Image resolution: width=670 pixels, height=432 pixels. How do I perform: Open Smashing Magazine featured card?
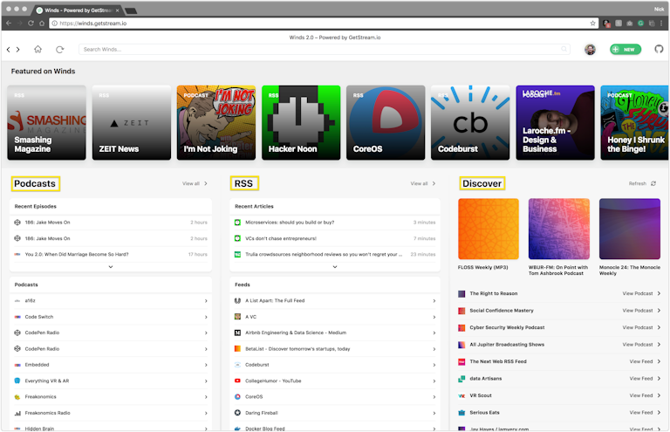pyautogui.click(x=46, y=123)
